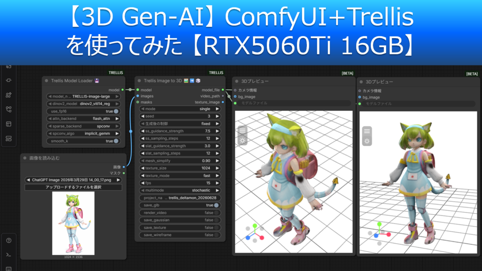
Task: Open the ChatGPT Image png file selector
Action: pos(73,180)
